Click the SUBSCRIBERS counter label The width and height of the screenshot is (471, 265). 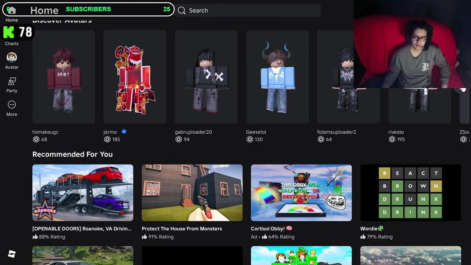point(88,9)
